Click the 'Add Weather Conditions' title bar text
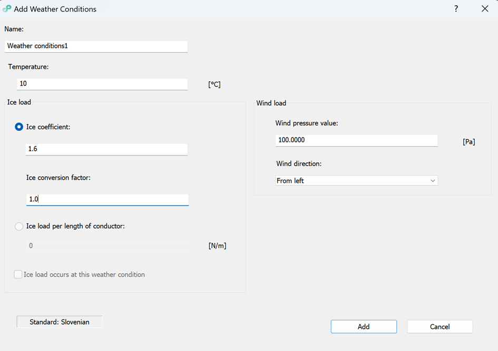This screenshot has width=498, height=351. [55, 9]
